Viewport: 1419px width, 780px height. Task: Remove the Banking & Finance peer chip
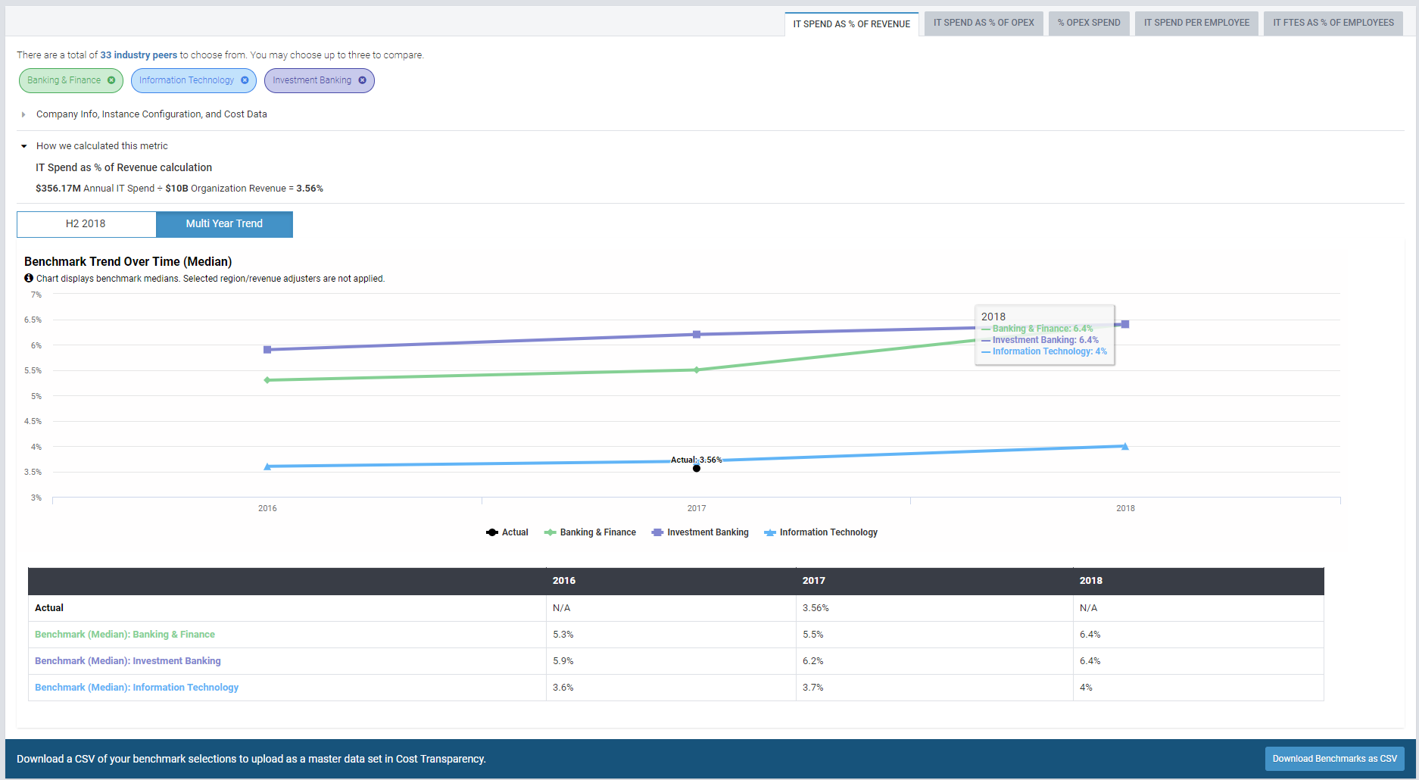coord(111,80)
